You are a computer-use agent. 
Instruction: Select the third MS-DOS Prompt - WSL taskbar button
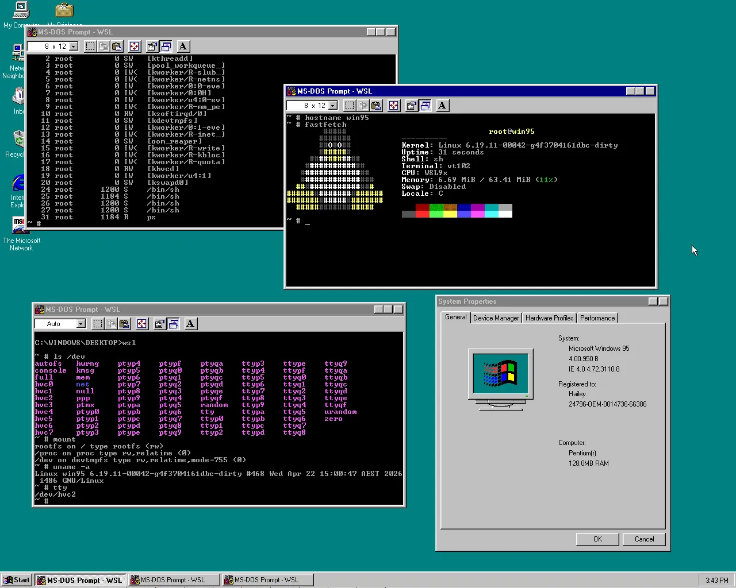tap(267, 579)
